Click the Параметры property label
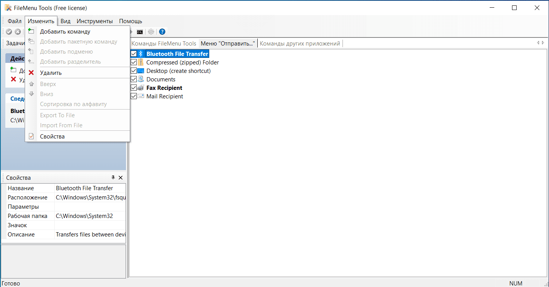The image size is (549, 287). (x=23, y=207)
